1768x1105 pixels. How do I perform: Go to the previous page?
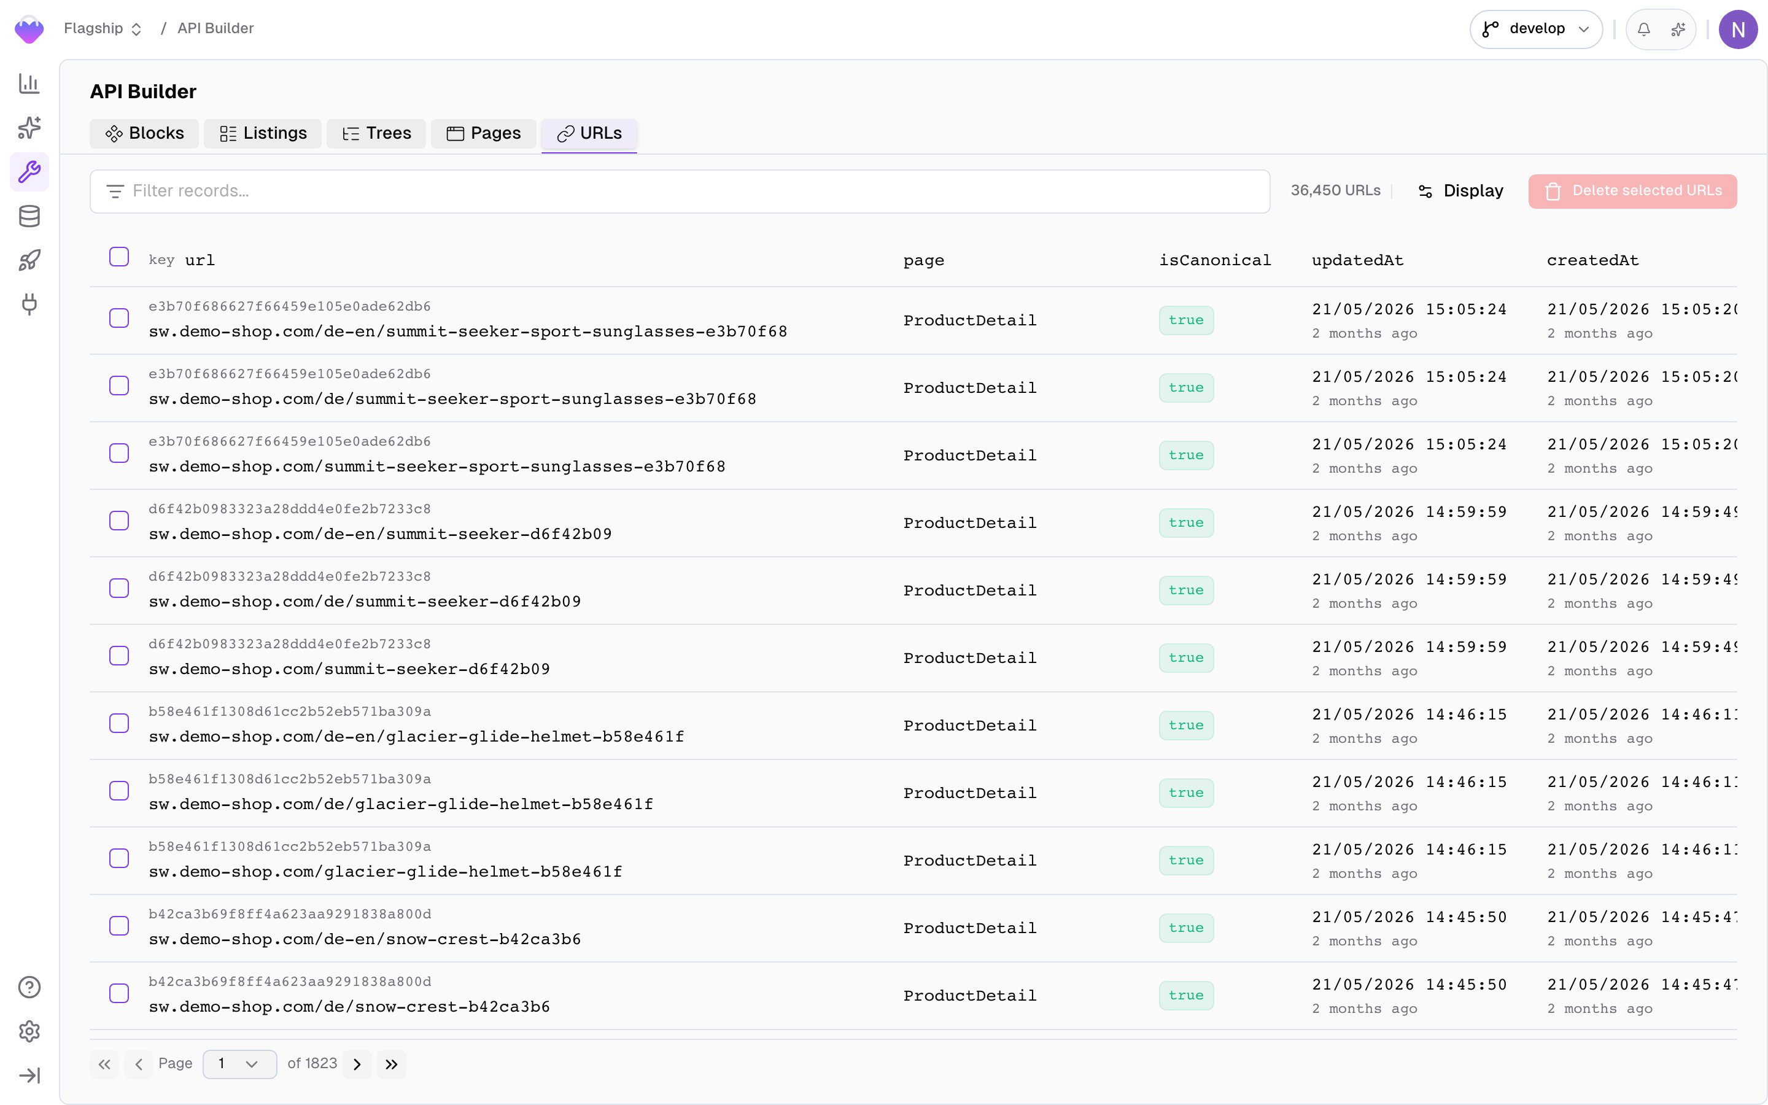point(139,1064)
